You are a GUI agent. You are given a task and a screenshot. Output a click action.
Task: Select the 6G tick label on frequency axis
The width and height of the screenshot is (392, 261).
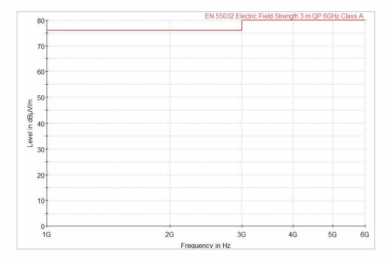pos(365,235)
